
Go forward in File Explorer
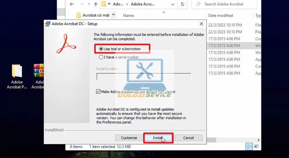pyautogui.click(x=81, y=4)
